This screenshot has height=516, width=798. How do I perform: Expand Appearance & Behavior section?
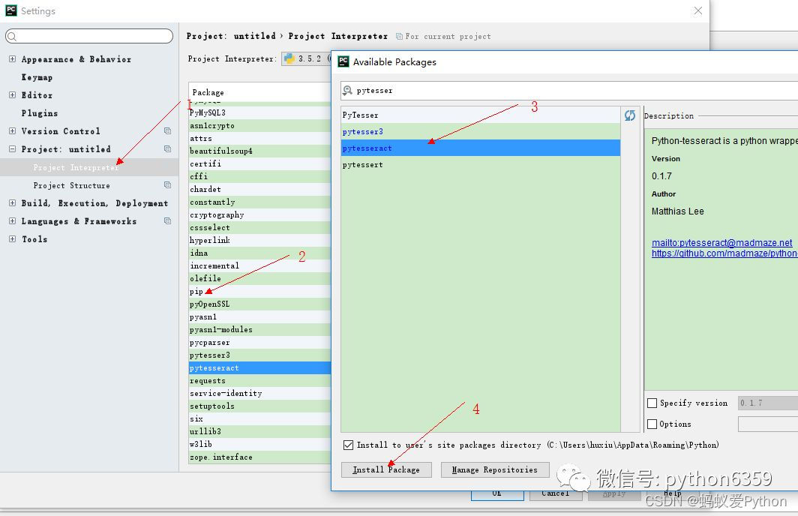[x=12, y=59]
